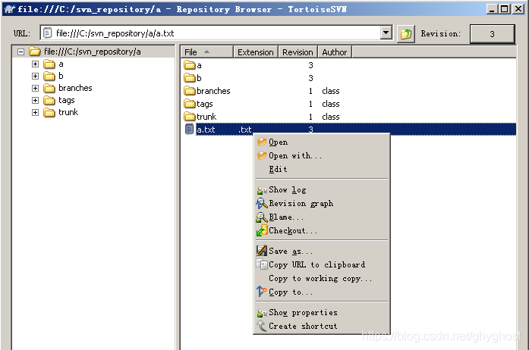Choose Copy URL to clipboard entry
This screenshot has height=350, width=529.
[322, 264]
